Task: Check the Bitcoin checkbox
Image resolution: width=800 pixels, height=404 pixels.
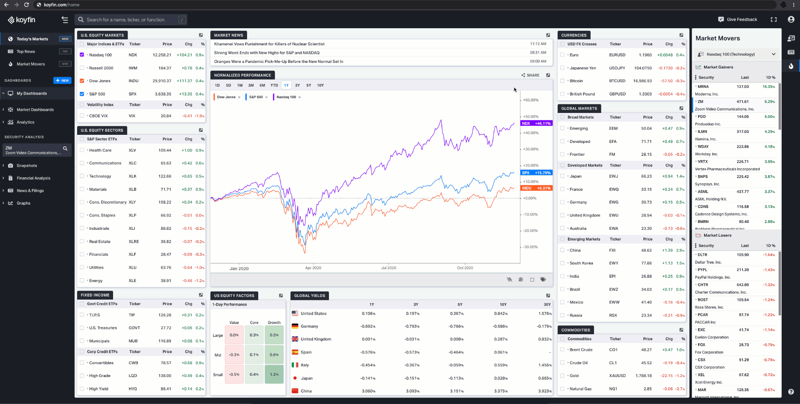Action: tap(562, 81)
